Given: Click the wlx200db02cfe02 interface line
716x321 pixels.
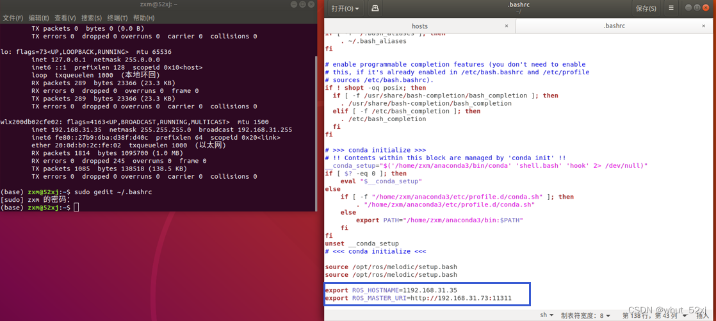Looking at the screenshot, I should click(134, 122).
